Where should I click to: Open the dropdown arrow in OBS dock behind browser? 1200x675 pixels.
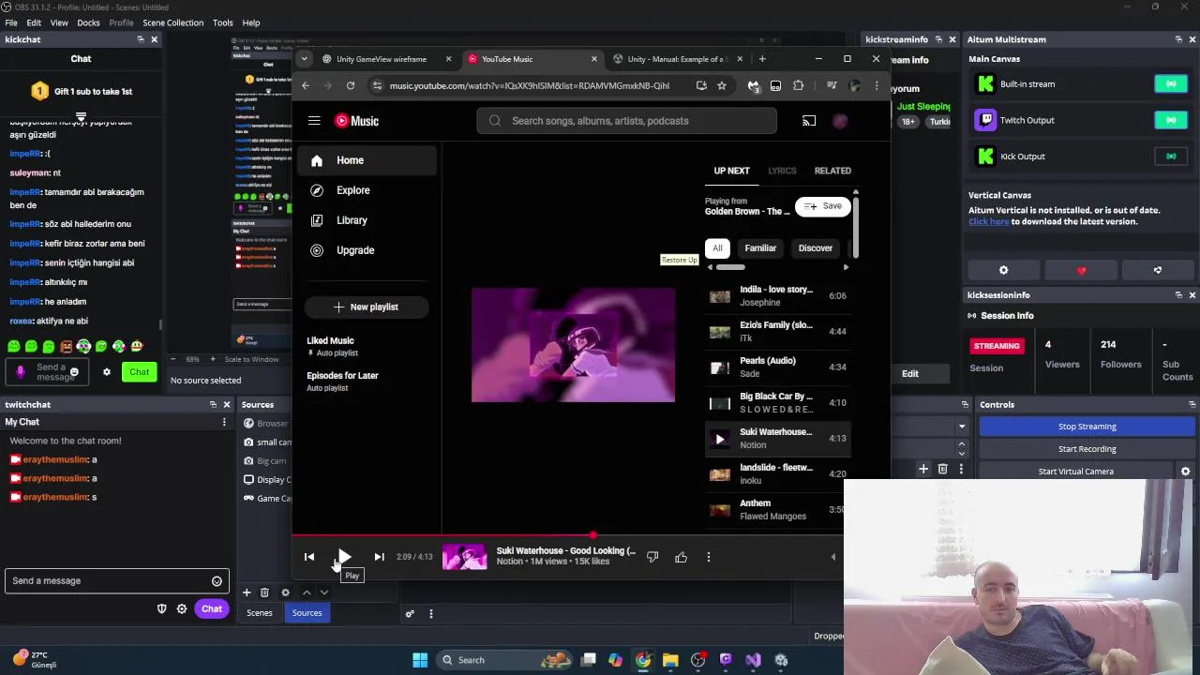click(x=961, y=427)
